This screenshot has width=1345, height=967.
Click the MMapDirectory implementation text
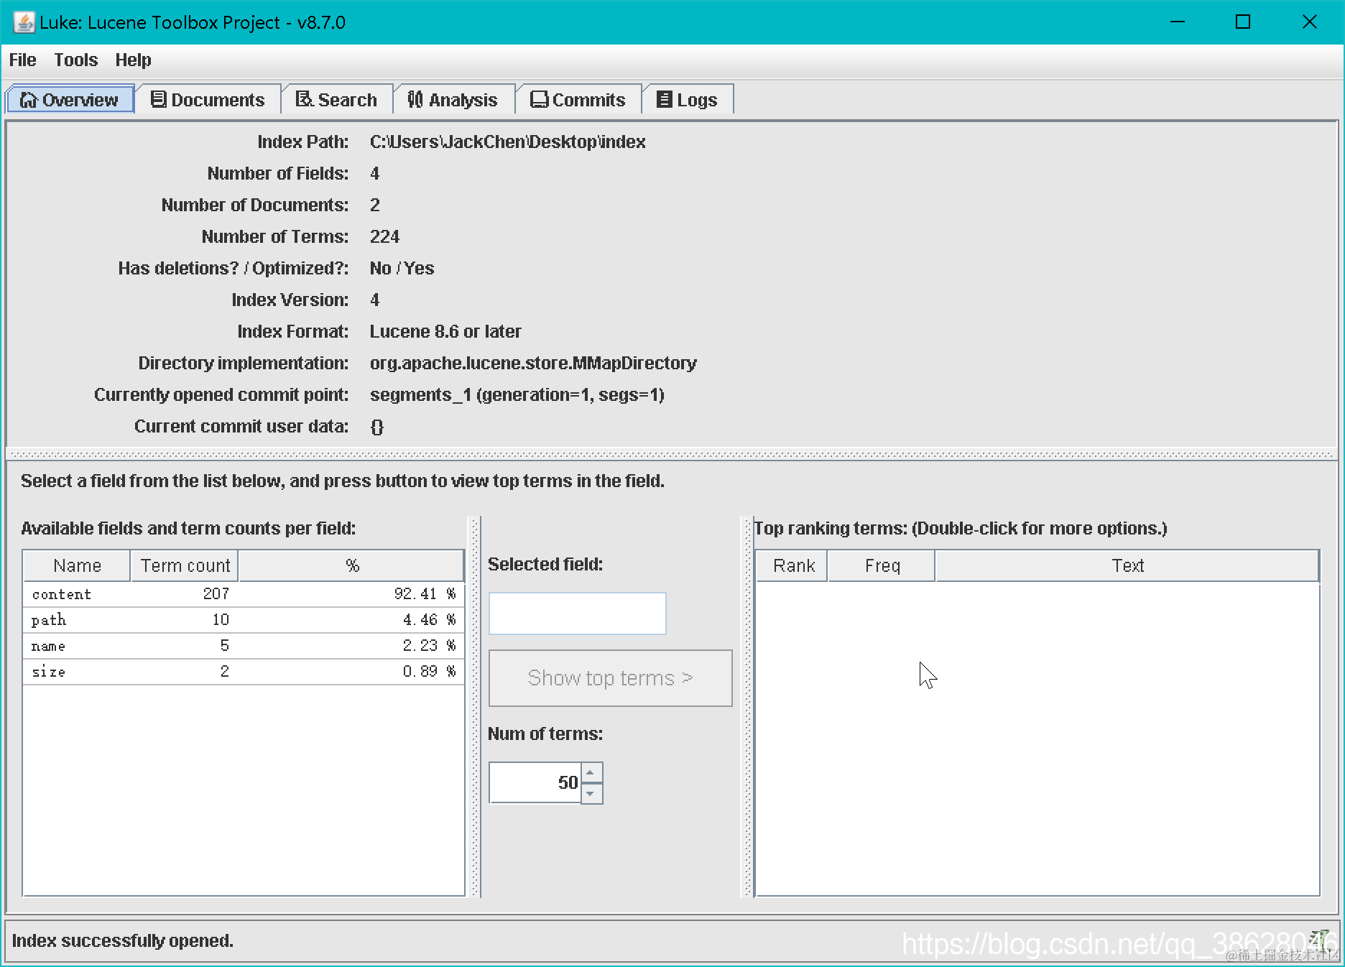pos(533,364)
